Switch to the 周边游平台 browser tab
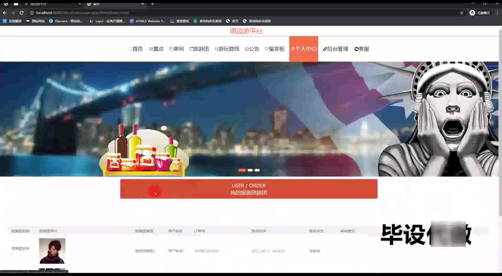The image size is (502, 276). [52, 4]
